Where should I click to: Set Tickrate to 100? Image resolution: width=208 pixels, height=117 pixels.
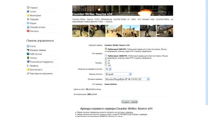106,65
